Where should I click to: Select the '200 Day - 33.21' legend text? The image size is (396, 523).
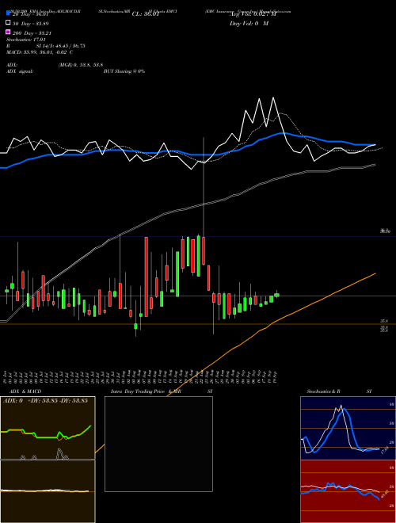coord(32,33)
